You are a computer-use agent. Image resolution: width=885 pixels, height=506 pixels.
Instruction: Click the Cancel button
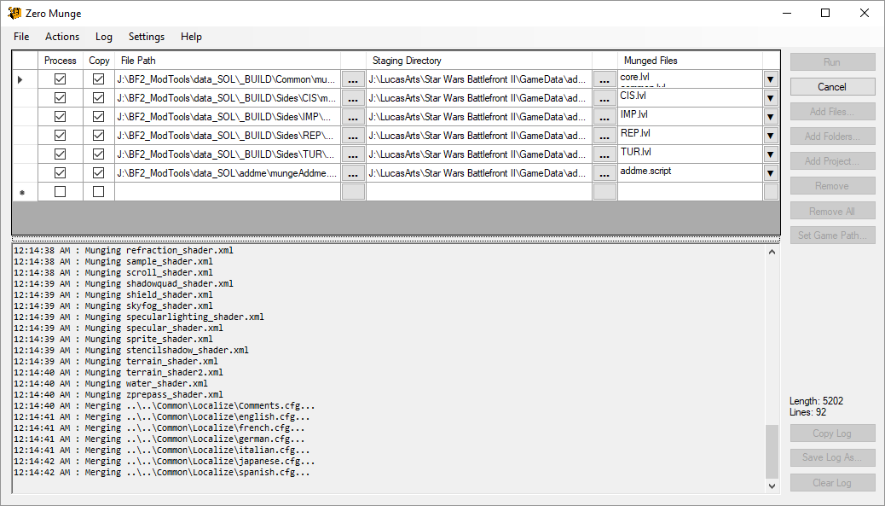click(x=832, y=87)
